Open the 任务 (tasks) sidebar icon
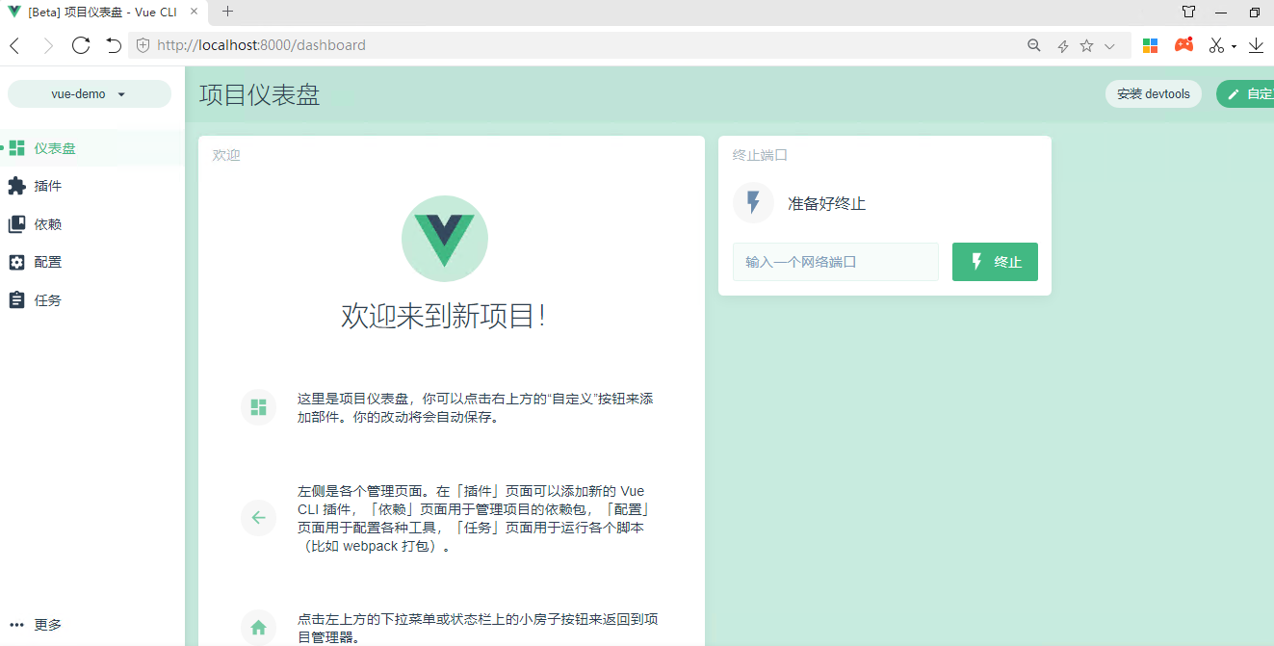The image size is (1274, 646). pos(16,299)
